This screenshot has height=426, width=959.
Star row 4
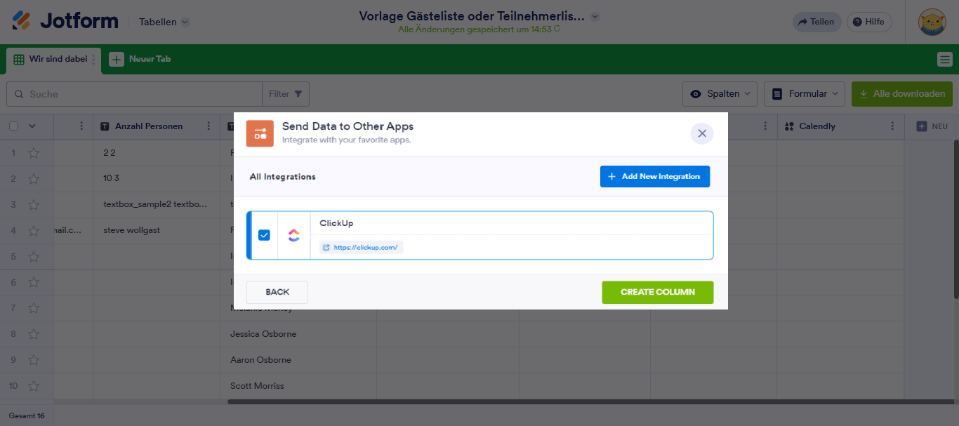click(33, 230)
